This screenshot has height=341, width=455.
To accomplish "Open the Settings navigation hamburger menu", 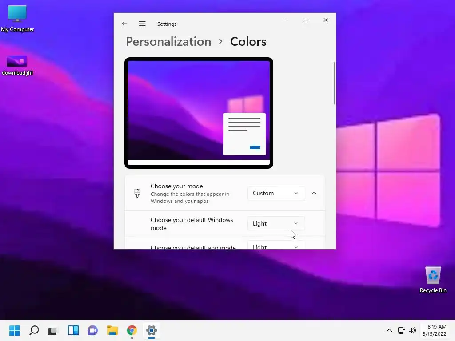I will coord(142,24).
